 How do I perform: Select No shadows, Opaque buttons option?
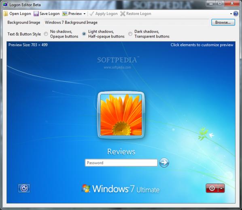[x=46, y=34]
